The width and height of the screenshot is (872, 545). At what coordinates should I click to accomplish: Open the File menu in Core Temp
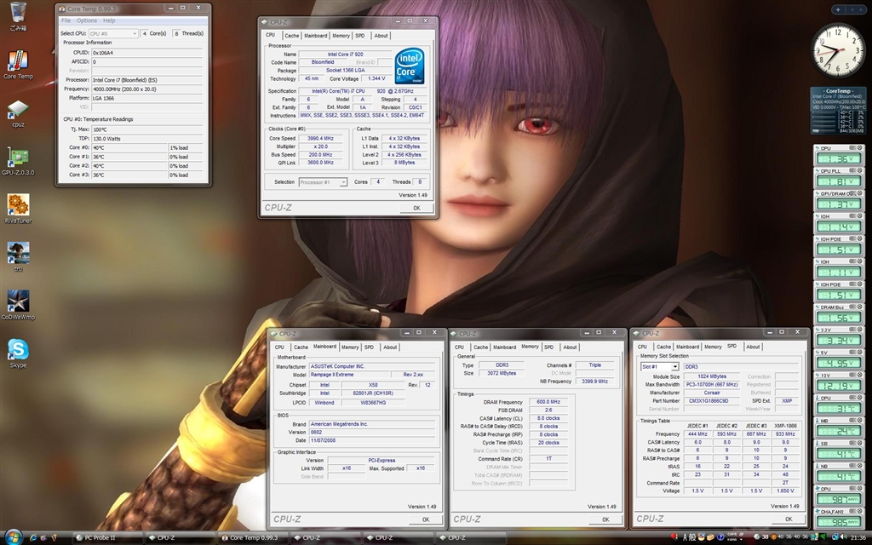[x=66, y=20]
